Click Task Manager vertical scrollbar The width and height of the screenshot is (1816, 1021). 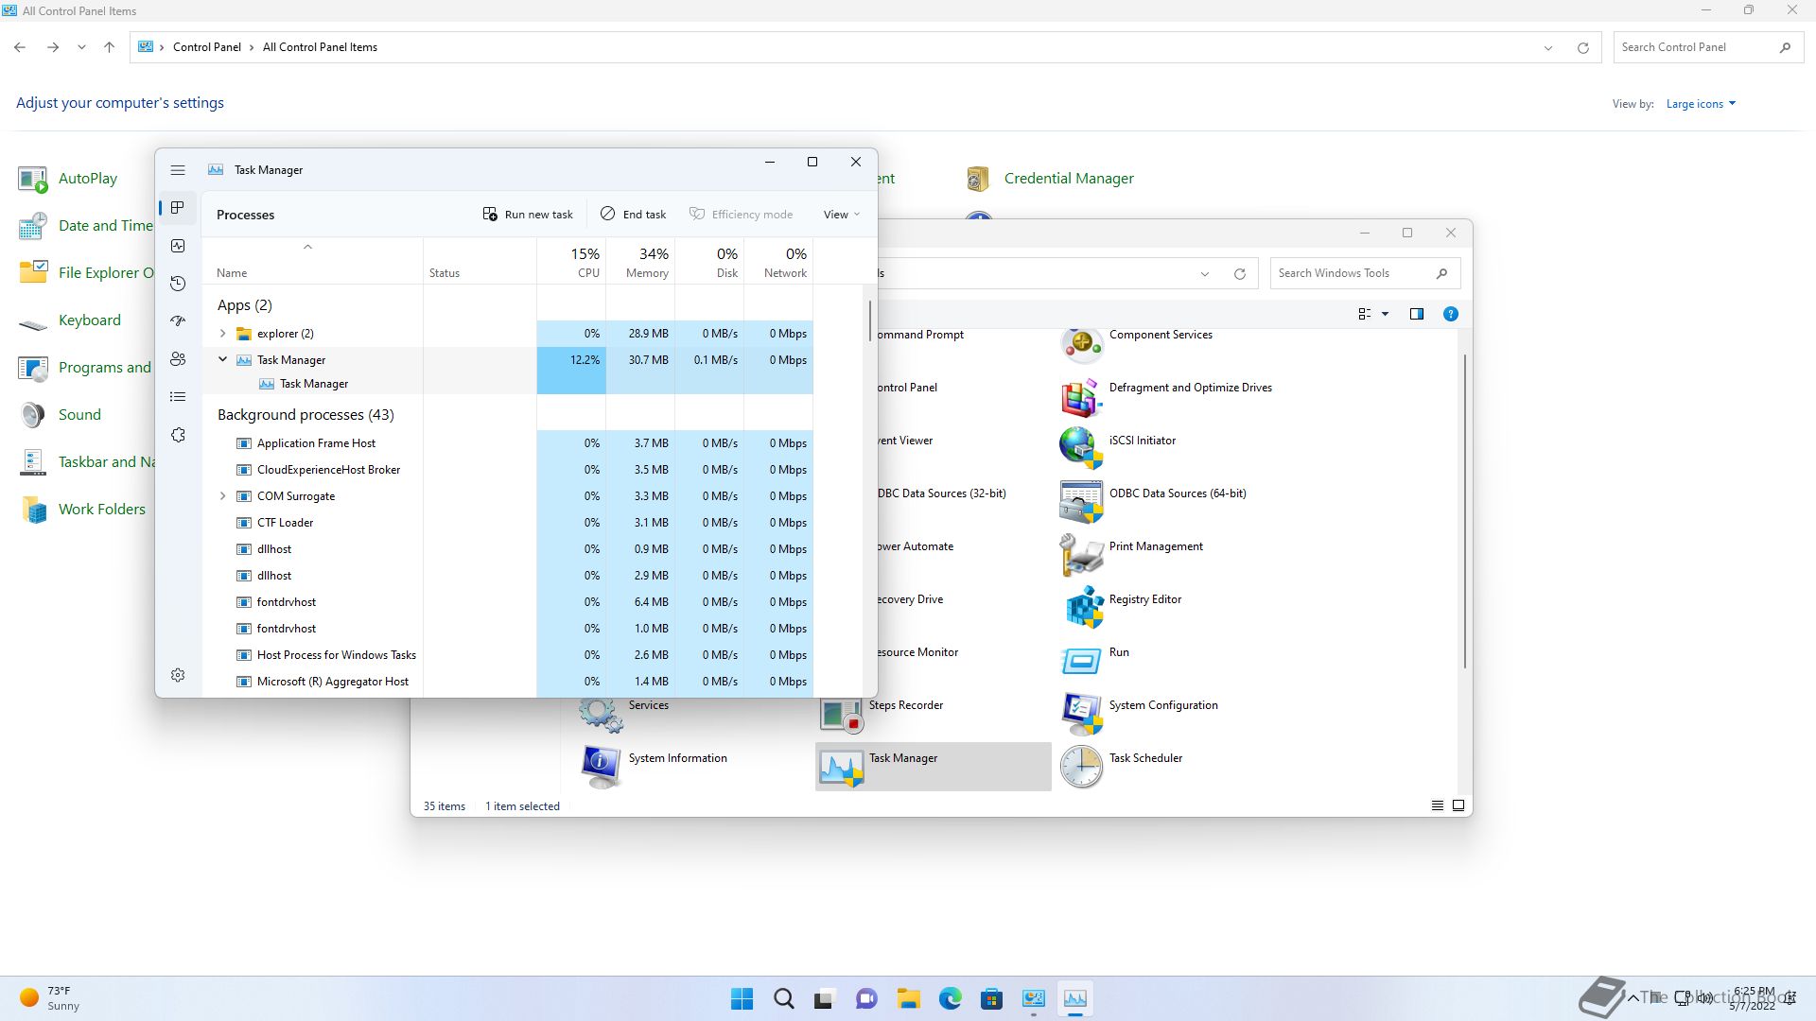(869, 321)
